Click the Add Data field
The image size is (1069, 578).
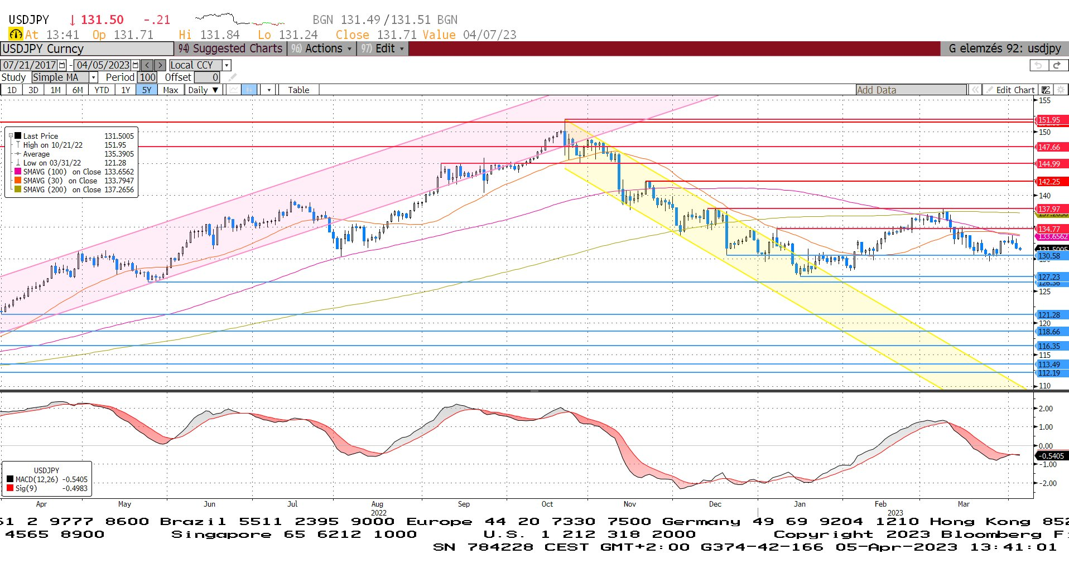(x=911, y=90)
